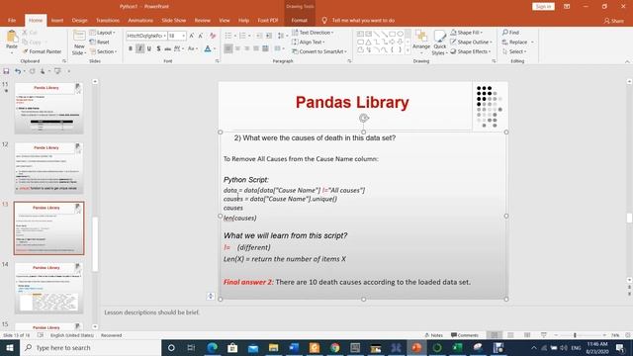Adjust the zoom slider in status bar

575,335
